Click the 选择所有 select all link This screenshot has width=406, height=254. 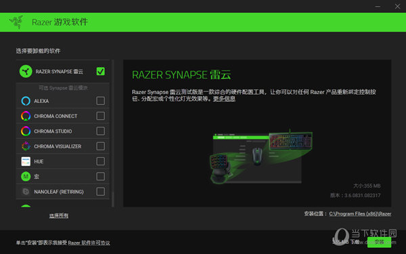point(59,215)
